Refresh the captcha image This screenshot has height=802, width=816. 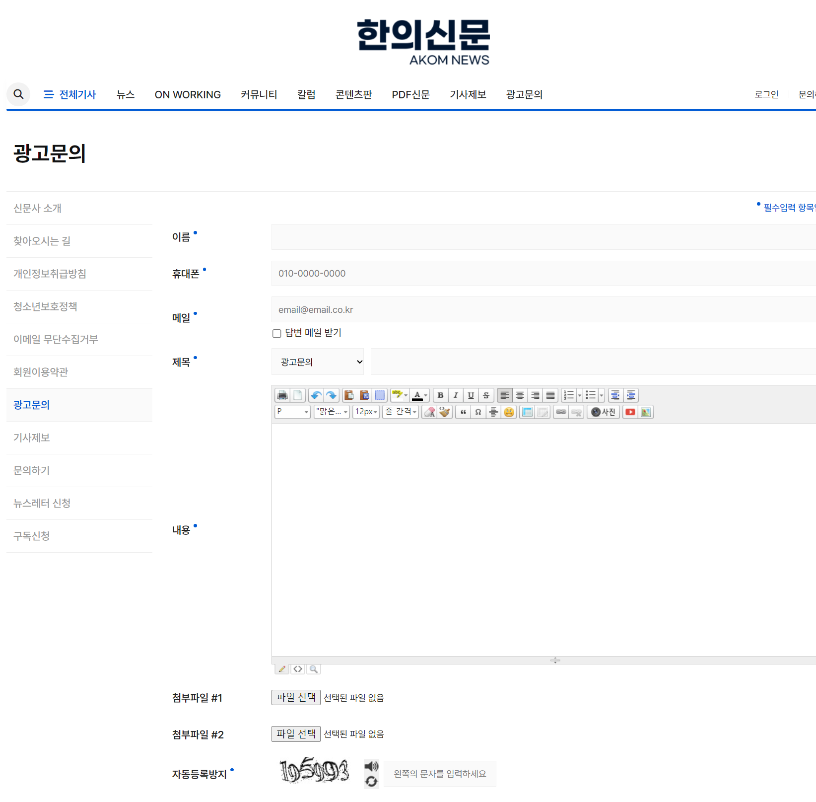click(x=371, y=782)
